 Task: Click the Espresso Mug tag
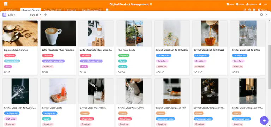click(12, 61)
